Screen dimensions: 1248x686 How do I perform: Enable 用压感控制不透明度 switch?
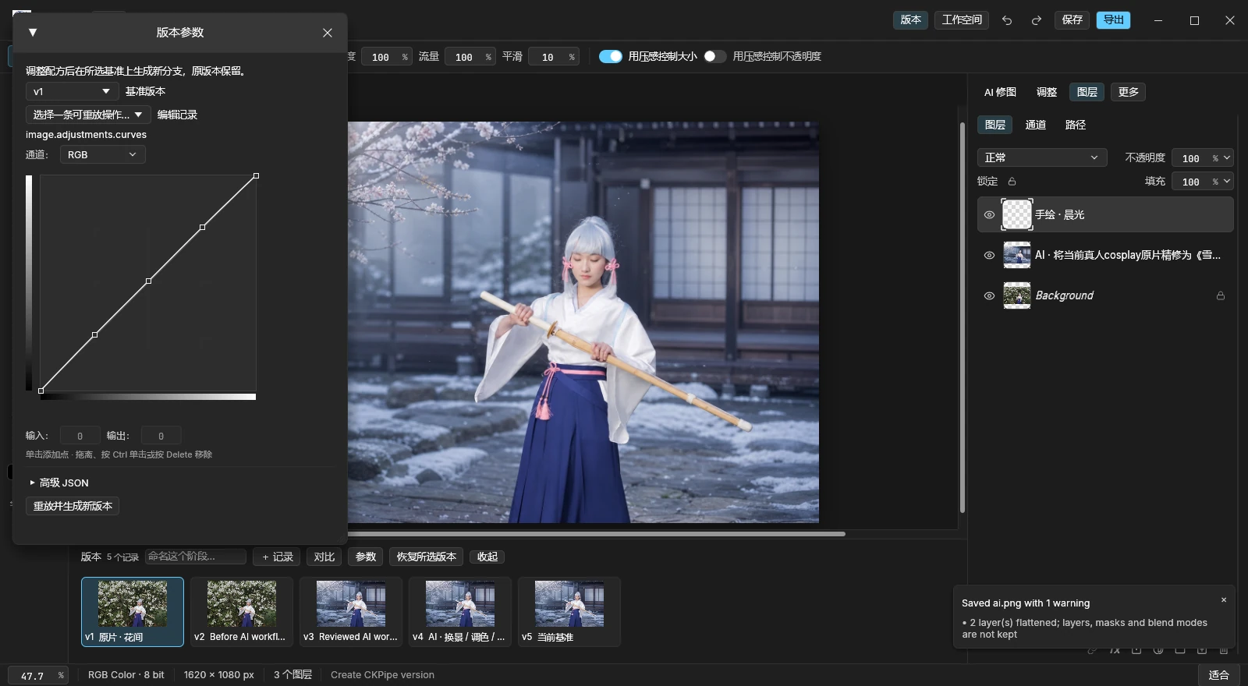(x=714, y=56)
